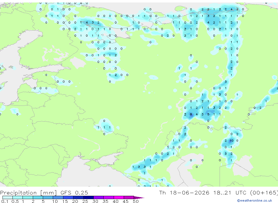Click the legend label 30
The image size is (278, 203).
(95, 201)
